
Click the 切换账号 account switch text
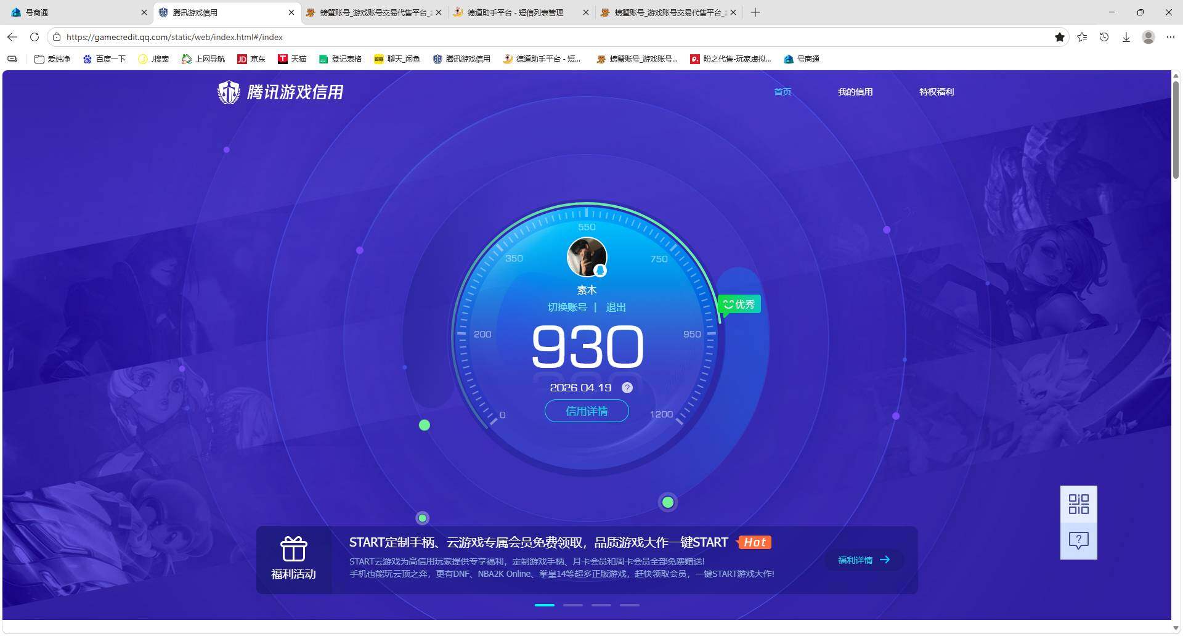pyautogui.click(x=567, y=307)
